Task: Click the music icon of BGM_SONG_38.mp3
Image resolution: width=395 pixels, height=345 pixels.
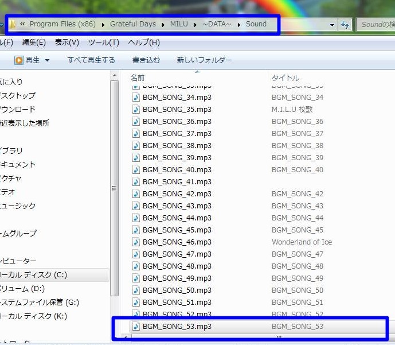Action: coord(136,145)
